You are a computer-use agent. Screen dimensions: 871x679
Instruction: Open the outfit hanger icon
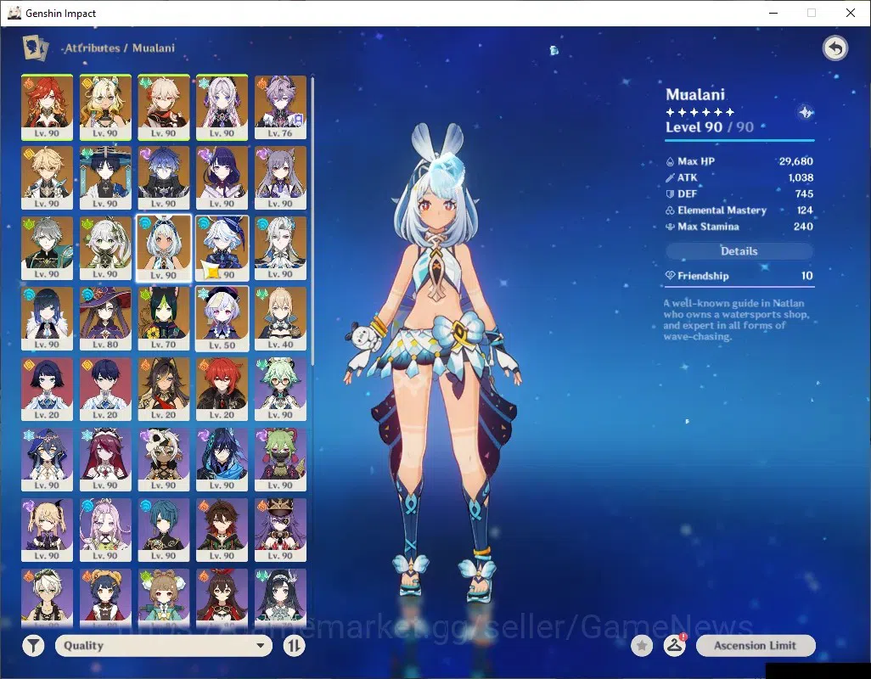tap(674, 646)
